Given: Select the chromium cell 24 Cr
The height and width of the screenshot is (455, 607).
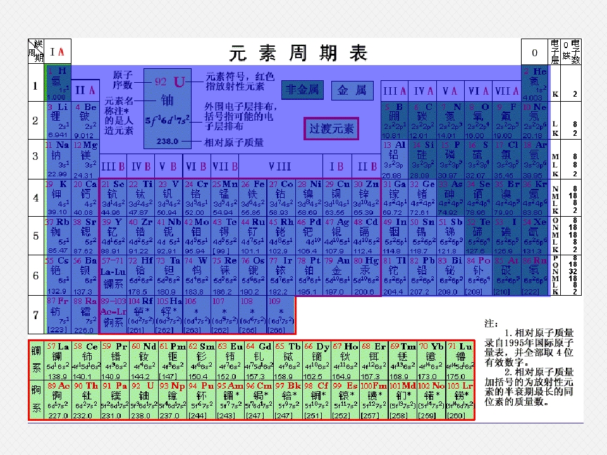Looking at the screenshot, I should pyautogui.click(x=197, y=197).
